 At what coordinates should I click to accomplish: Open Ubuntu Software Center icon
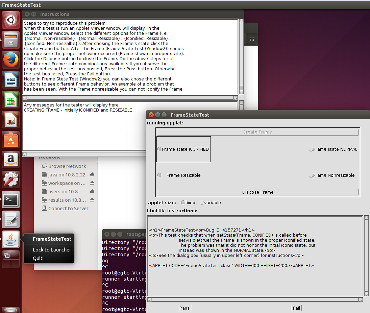(x=11, y=140)
